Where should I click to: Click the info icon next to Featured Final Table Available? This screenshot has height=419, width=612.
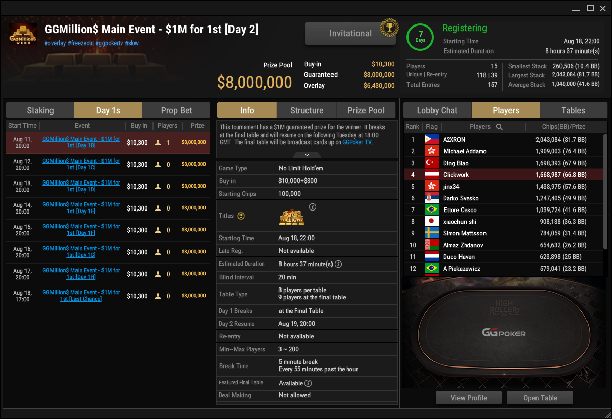[308, 383]
